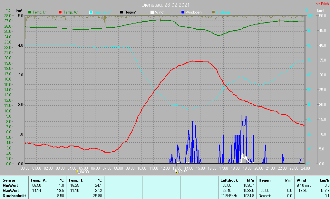The height and width of the screenshot is (199, 330).
Task: Click the Luftdruck column header
Action: point(229,180)
